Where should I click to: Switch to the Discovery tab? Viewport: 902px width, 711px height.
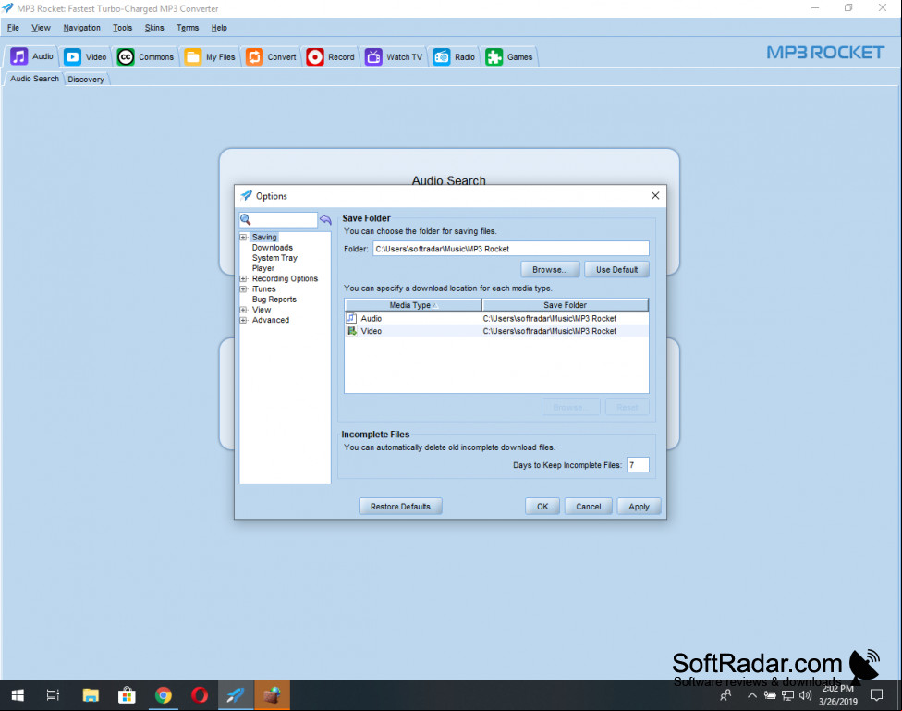click(x=86, y=80)
